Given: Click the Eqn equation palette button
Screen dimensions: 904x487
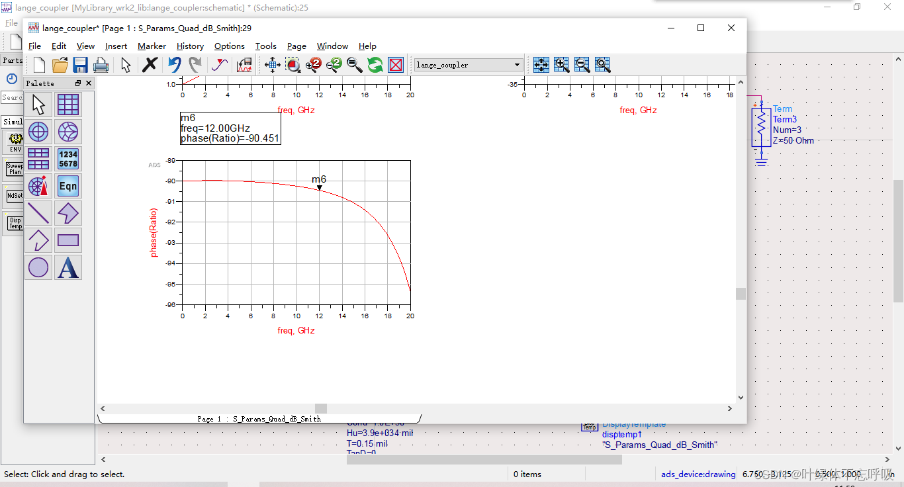Looking at the screenshot, I should click(68, 186).
